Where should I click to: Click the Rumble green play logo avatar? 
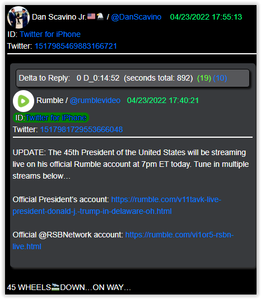pyautogui.click(x=24, y=101)
